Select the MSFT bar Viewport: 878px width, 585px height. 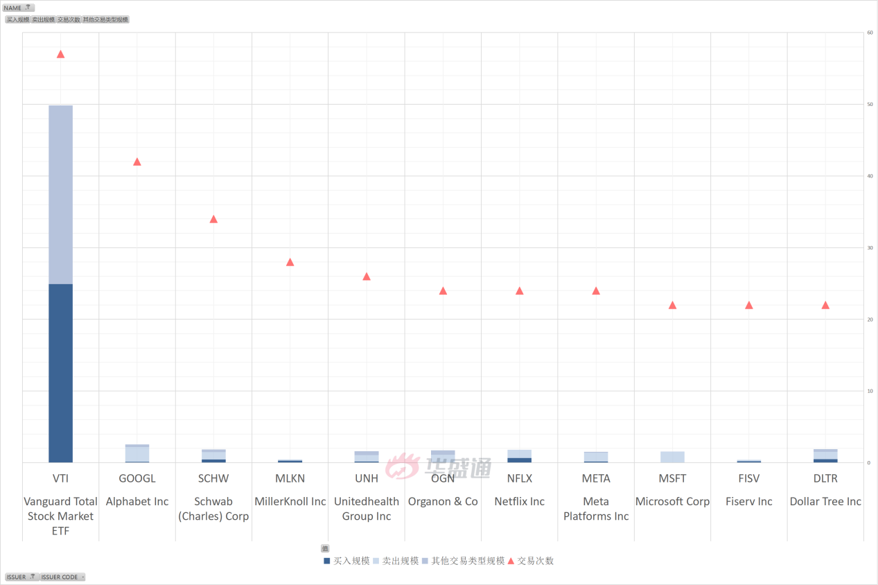[672, 457]
